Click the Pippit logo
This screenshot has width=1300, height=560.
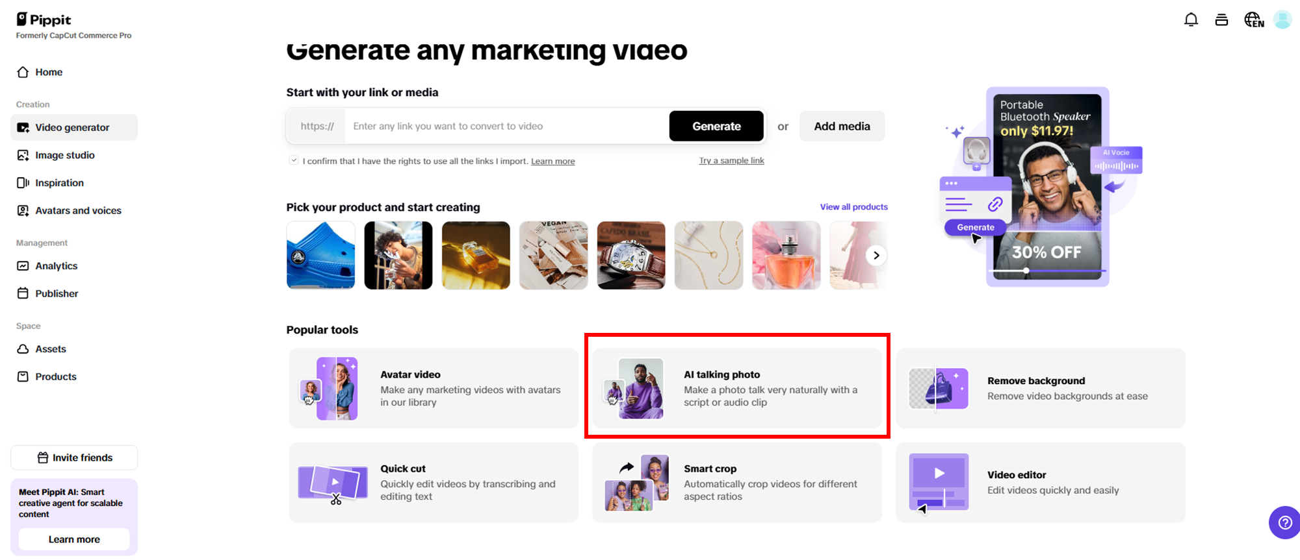(44, 19)
